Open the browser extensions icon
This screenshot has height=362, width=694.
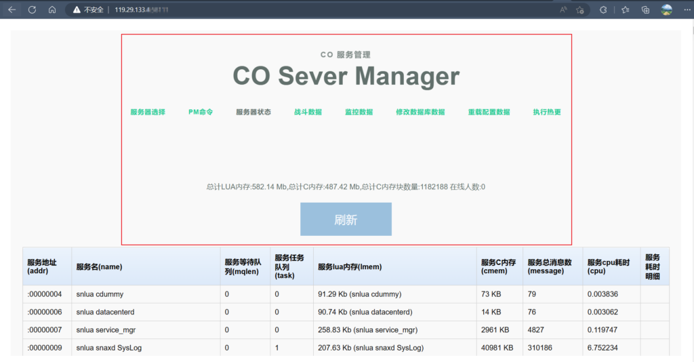pos(603,9)
